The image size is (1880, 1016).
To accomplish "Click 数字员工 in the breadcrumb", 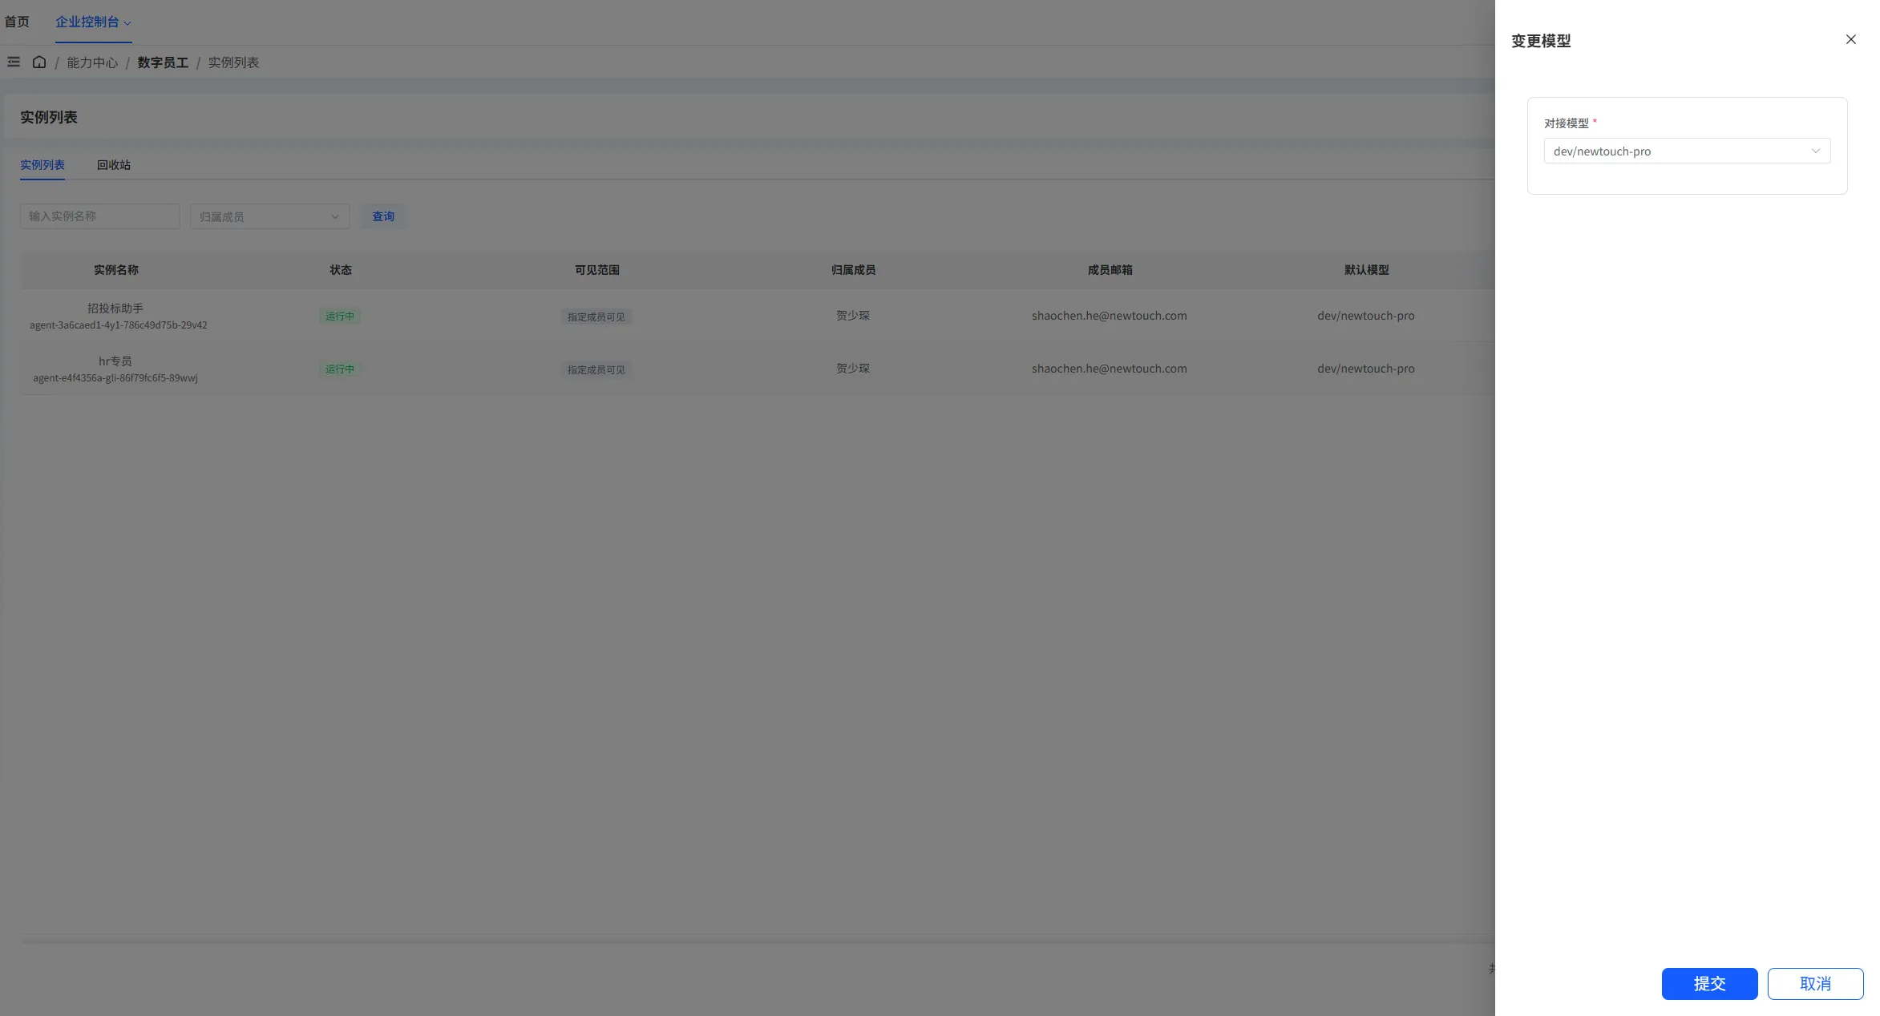I will pyautogui.click(x=163, y=62).
